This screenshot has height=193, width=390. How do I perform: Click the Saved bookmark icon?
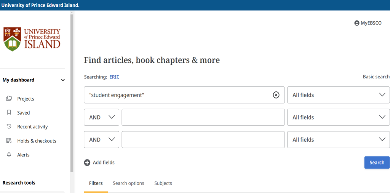tap(9, 113)
